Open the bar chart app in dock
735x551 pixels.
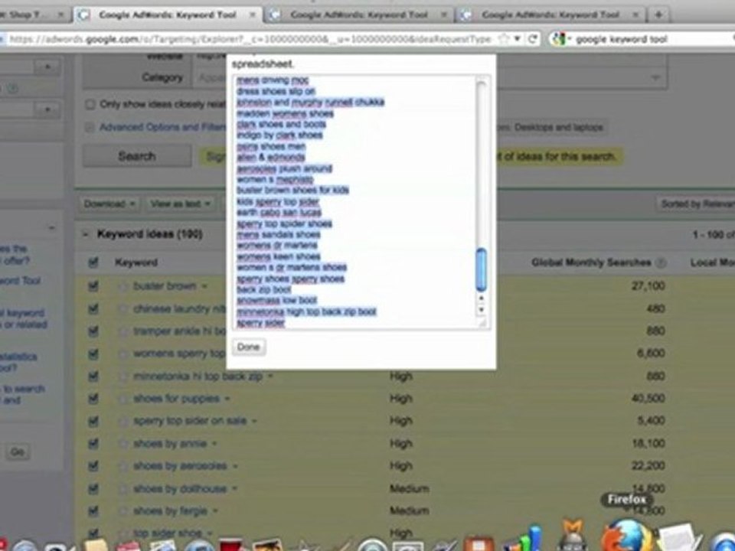pos(521,539)
